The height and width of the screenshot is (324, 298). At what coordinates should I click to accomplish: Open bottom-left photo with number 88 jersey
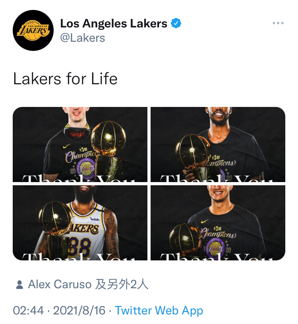click(80, 223)
